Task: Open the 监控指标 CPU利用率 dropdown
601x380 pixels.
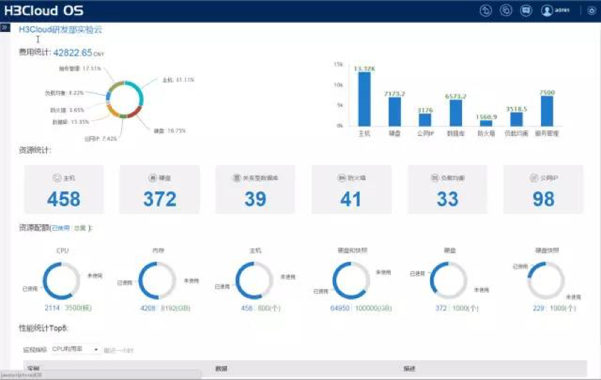Action: point(75,349)
